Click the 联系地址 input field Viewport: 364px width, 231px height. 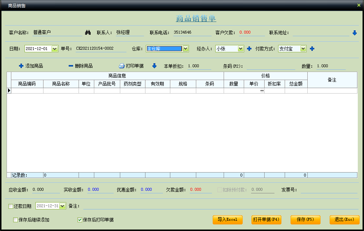[x=321, y=33]
